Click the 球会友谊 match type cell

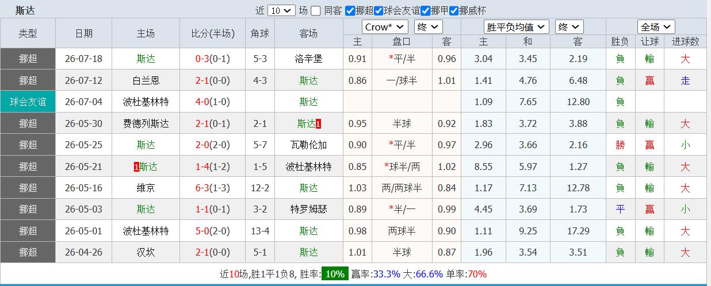(x=28, y=102)
